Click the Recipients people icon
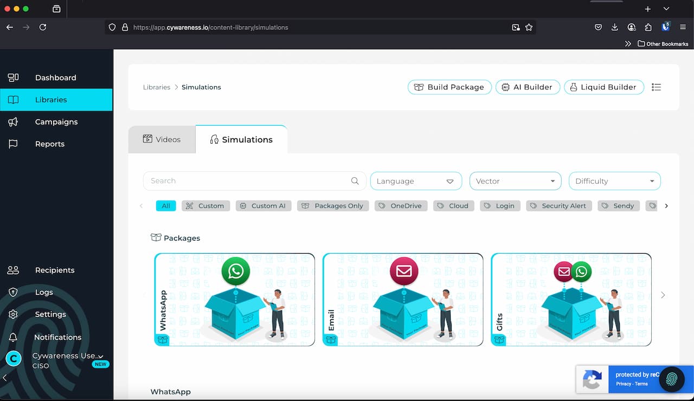Screen dimensions: 694x401 coord(14,270)
